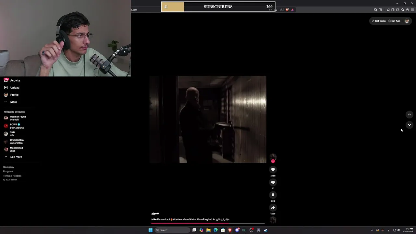Expand See more following accounts
416x234 pixels.
[x=13, y=157]
